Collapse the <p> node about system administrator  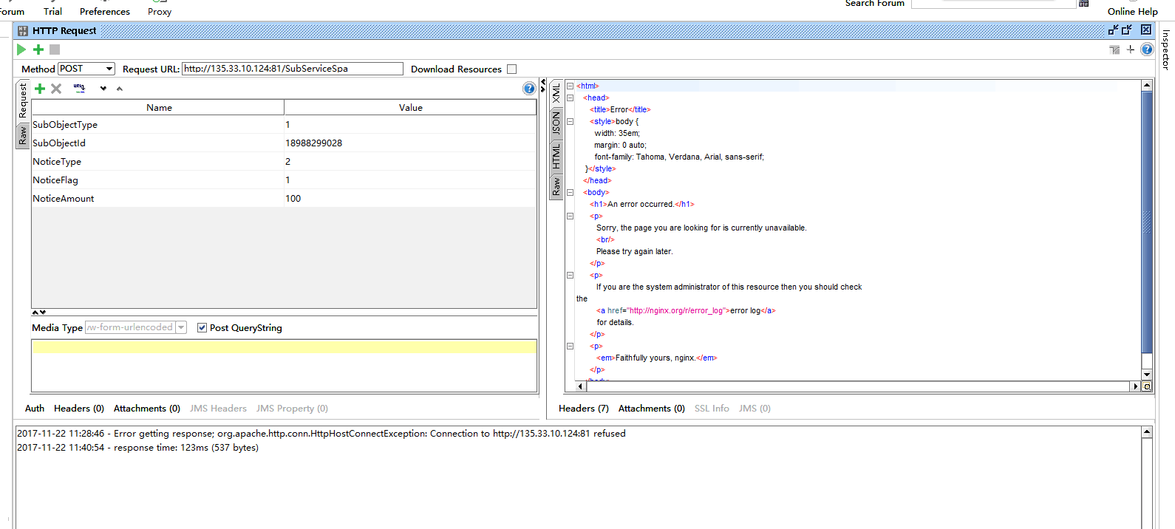point(570,275)
